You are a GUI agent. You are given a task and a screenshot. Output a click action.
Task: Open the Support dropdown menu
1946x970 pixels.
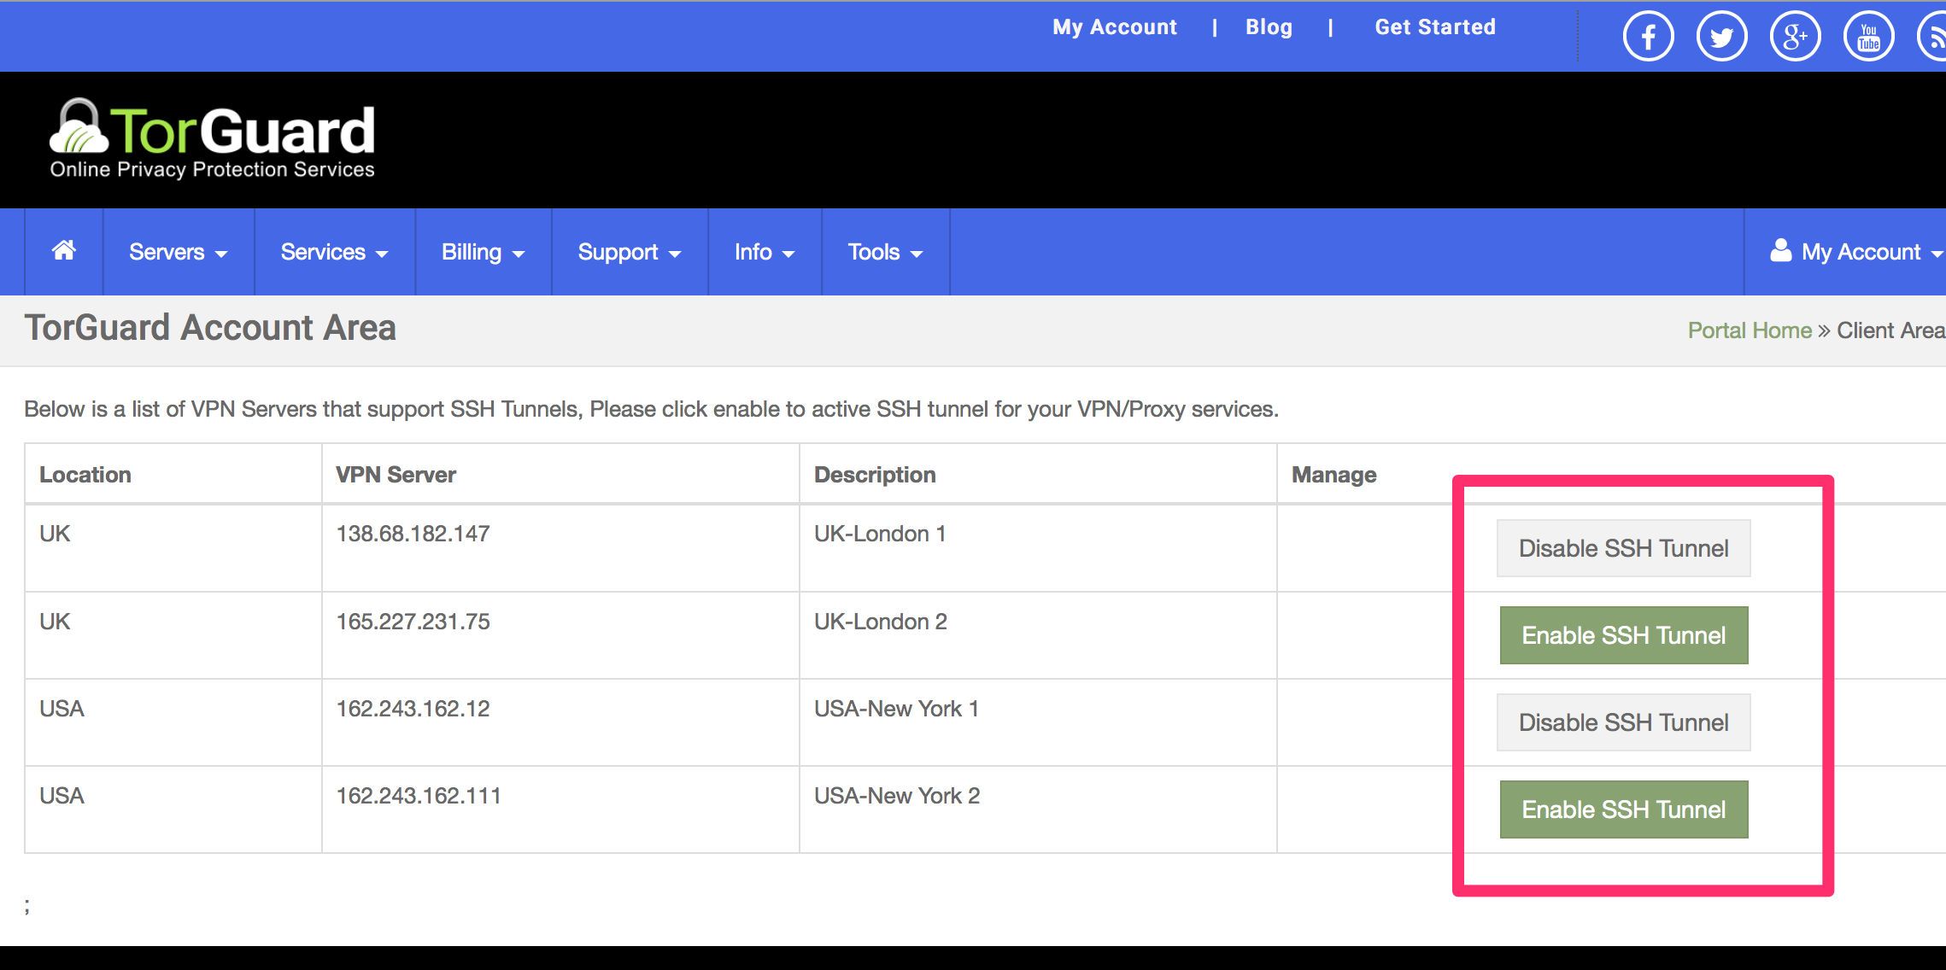coord(630,252)
